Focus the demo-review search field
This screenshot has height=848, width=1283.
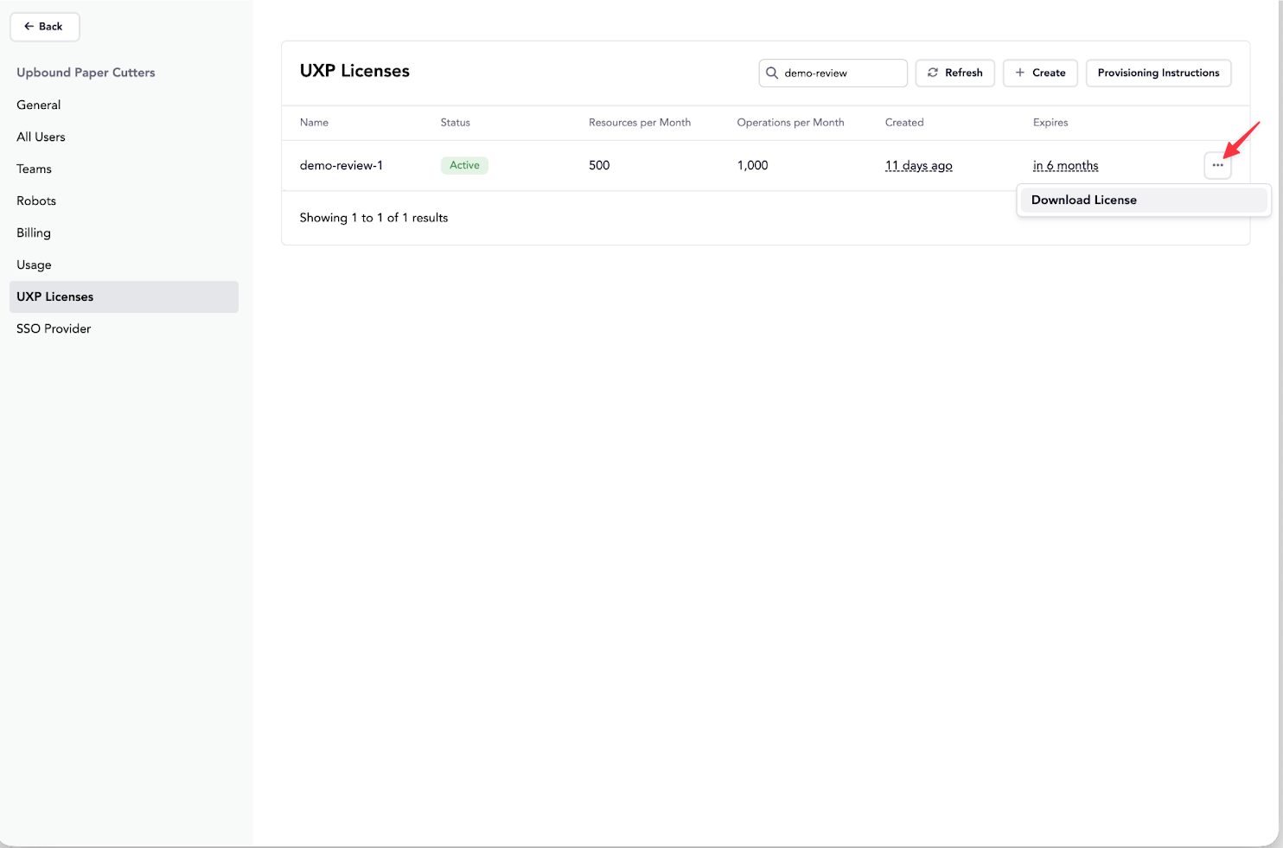pyautogui.click(x=840, y=73)
